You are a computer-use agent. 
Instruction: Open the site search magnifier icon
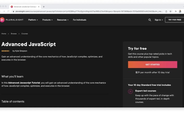tap(150, 20)
